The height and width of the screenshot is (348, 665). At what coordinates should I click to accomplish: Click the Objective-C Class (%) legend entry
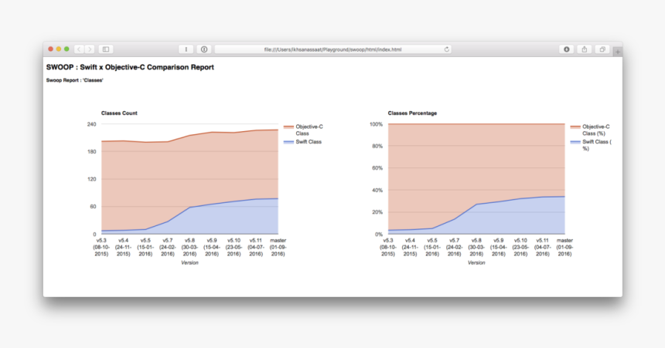click(595, 130)
